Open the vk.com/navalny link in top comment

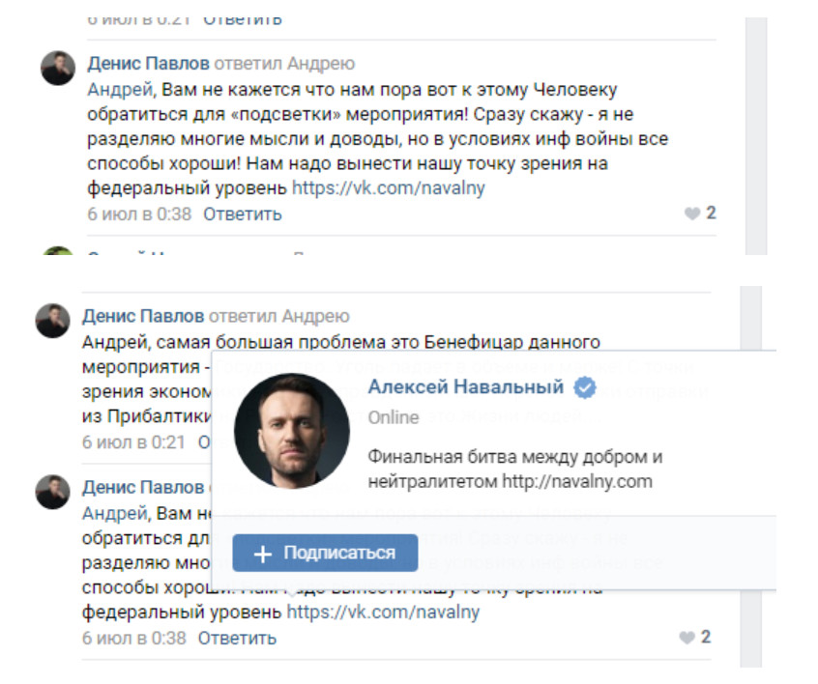pos(388,187)
